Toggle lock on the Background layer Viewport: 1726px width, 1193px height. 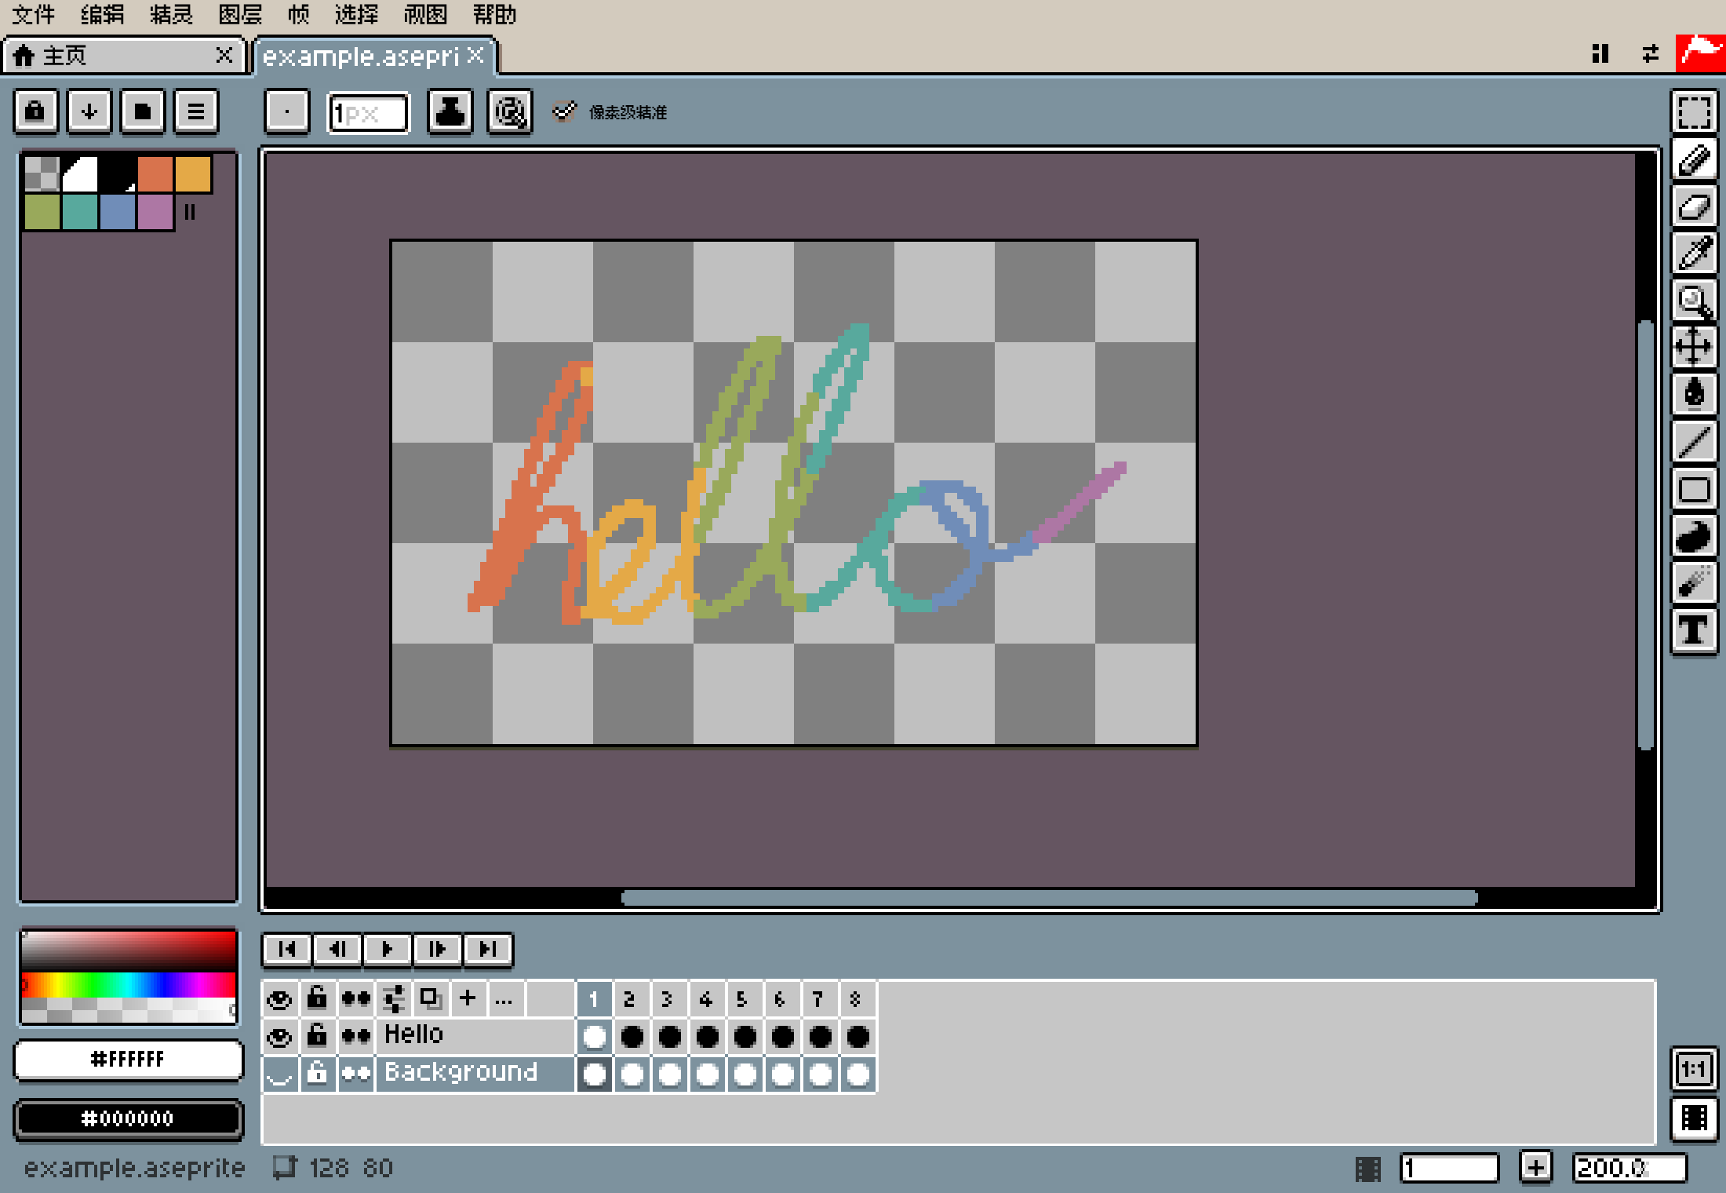[x=317, y=1073]
